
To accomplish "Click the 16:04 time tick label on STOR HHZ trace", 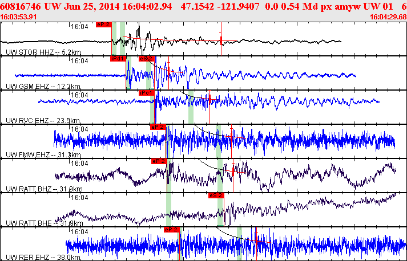I will [x=79, y=26].
